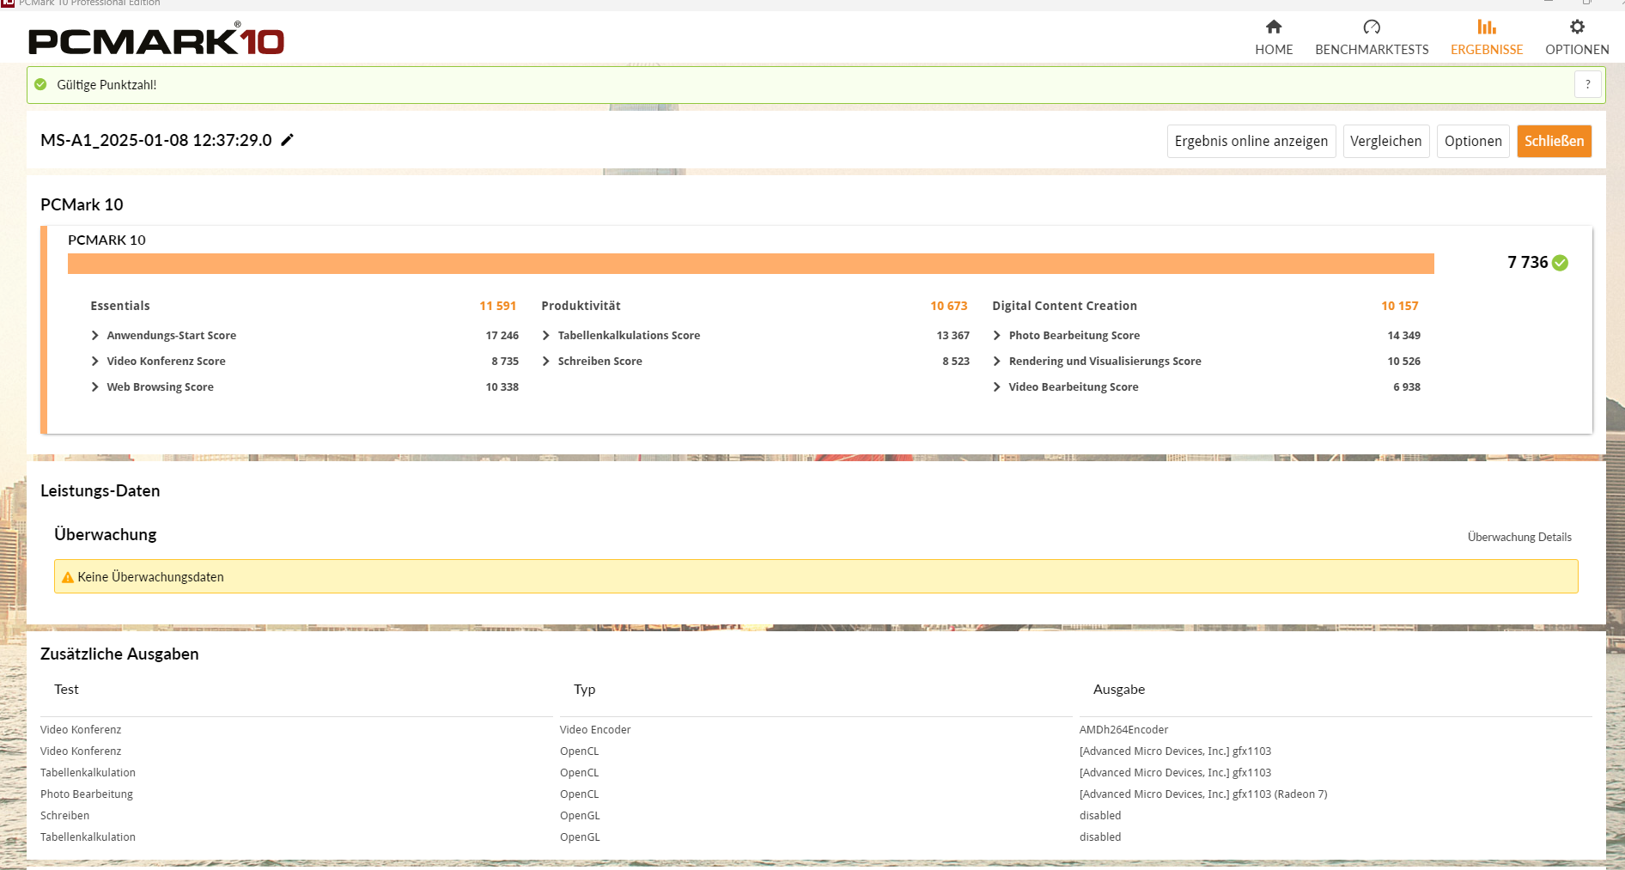
Task: Click the Gültige Punktzahl! message
Action: pyautogui.click(x=107, y=85)
